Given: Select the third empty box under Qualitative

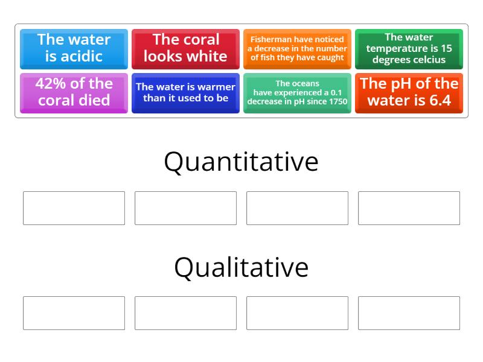Looking at the screenshot, I should pyautogui.click(x=297, y=313).
